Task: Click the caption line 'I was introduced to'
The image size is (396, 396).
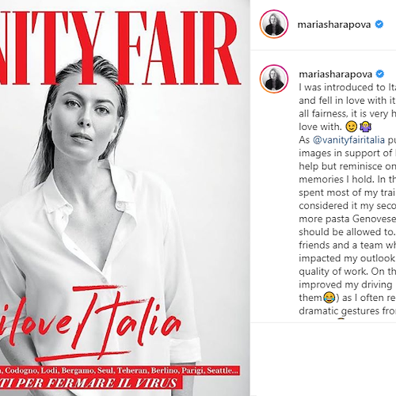Action: [x=348, y=87]
